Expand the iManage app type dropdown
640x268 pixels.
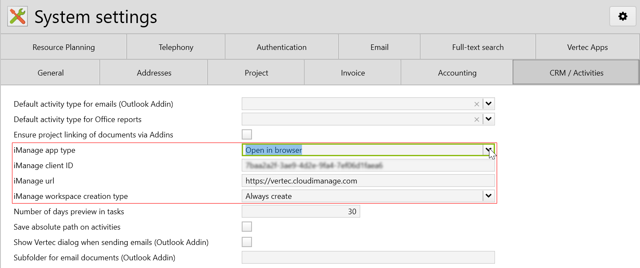(x=489, y=150)
